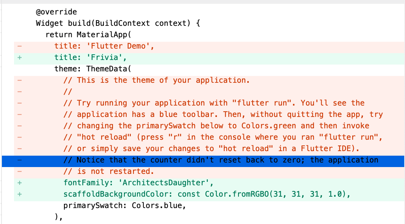Click the plus marker beside the scaffoldBackgroundColor line
The image size is (405, 224).
pyautogui.click(x=19, y=194)
